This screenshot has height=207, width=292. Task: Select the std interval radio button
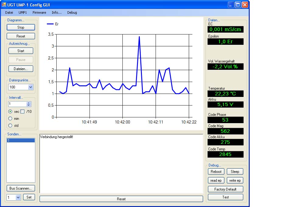[x=10, y=126]
